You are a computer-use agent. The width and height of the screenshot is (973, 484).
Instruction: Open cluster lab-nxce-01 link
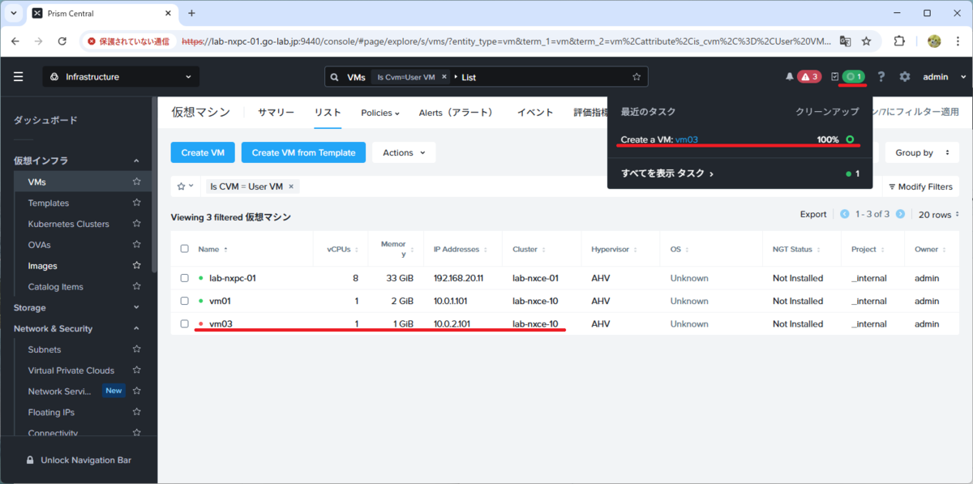tap(535, 278)
